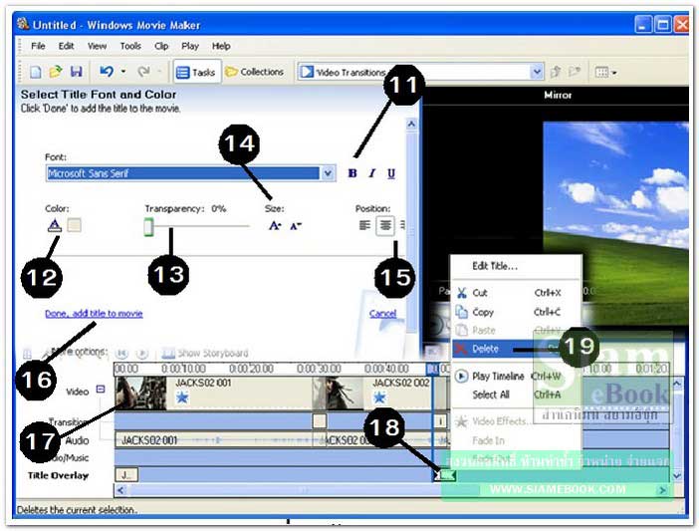Open the Edit menu
699x531 pixels.
pyautogui.click(x=66, y=46)
